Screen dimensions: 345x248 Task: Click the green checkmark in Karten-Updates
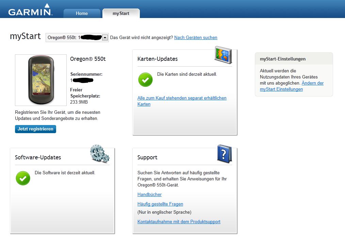click(x=145, y=80)
